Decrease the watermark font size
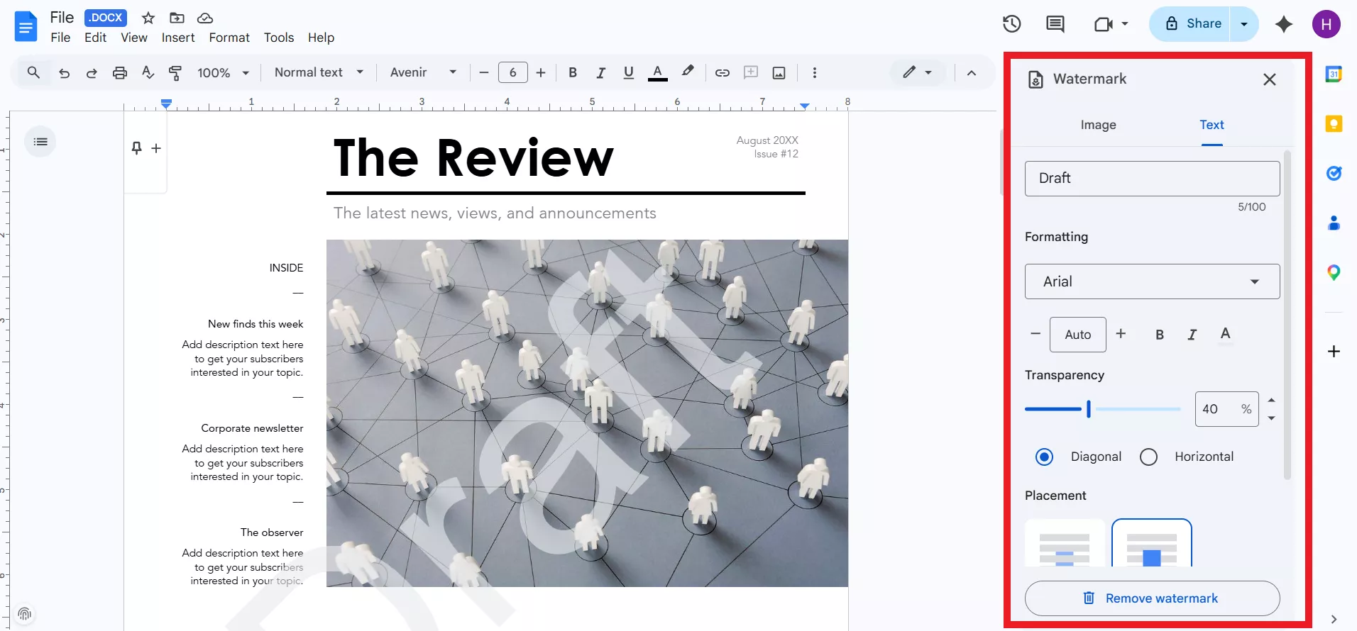 [1035, 334]
